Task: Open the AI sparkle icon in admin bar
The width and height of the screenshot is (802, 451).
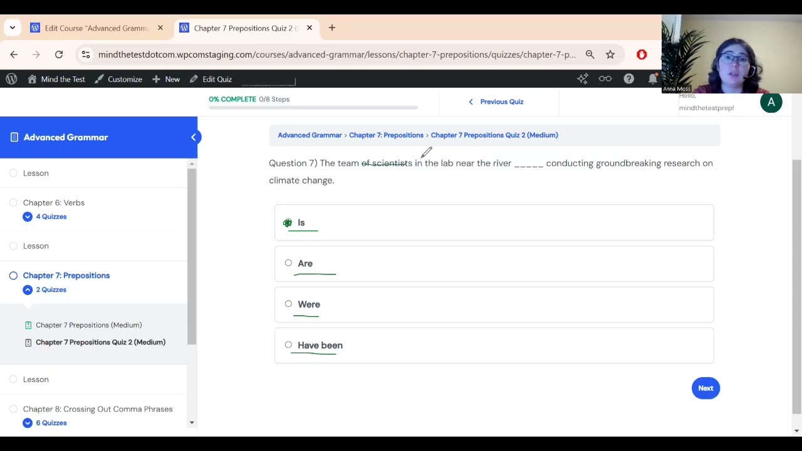Action: pos(583,79)
